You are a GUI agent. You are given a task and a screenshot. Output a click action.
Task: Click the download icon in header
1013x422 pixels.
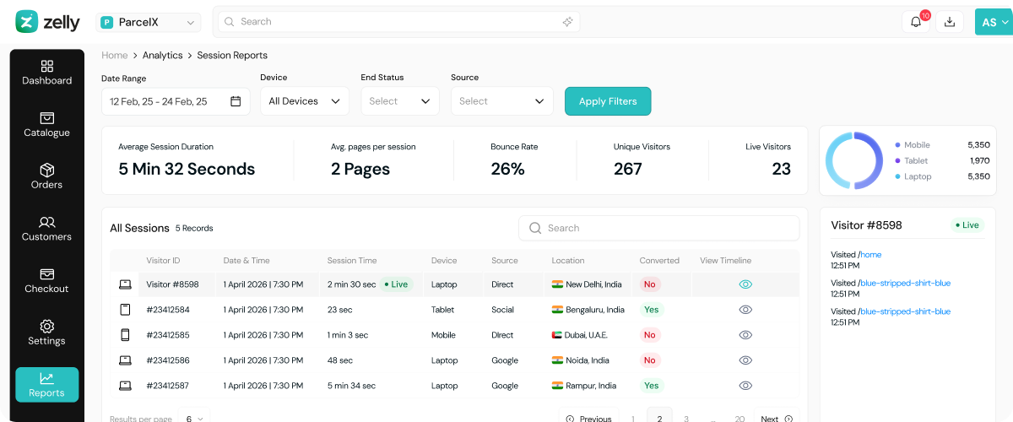tap(950, 22)
